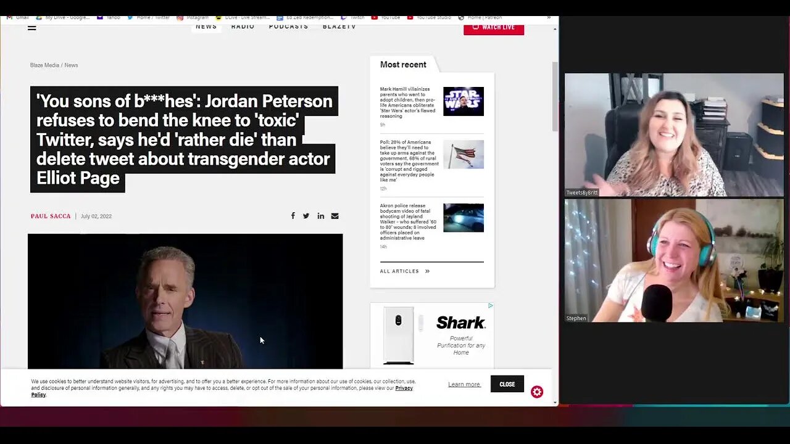
Task: Click the July 02, 2022 date text
Action: [x=96, y=216]
